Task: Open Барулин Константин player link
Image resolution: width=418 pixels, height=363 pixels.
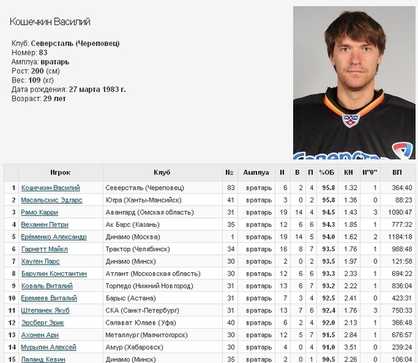Action: click(x=54, y=274)
